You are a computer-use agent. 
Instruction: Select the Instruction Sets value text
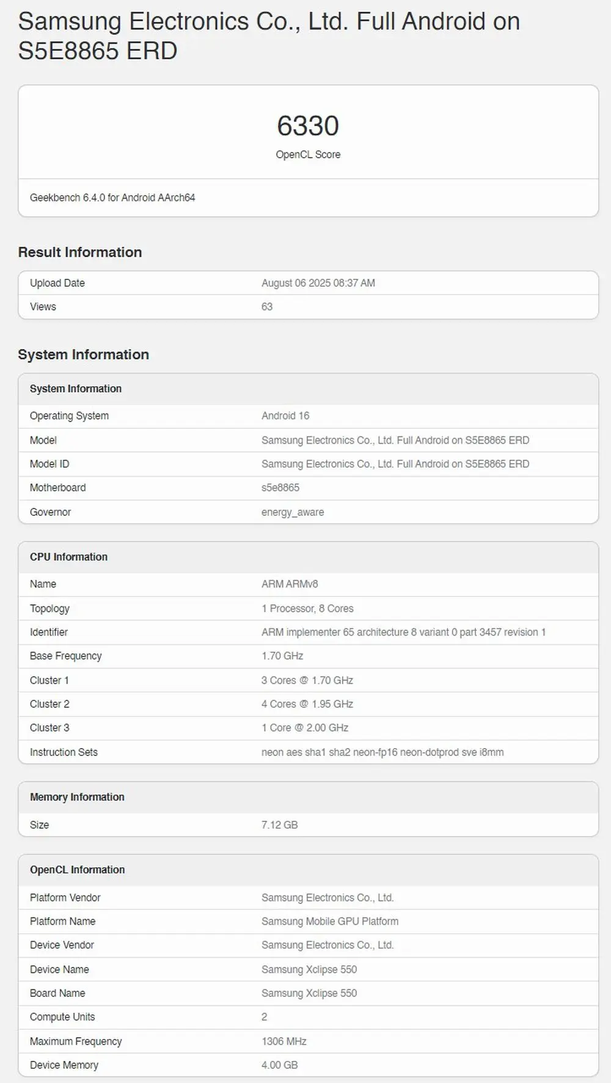coord(382,752)
